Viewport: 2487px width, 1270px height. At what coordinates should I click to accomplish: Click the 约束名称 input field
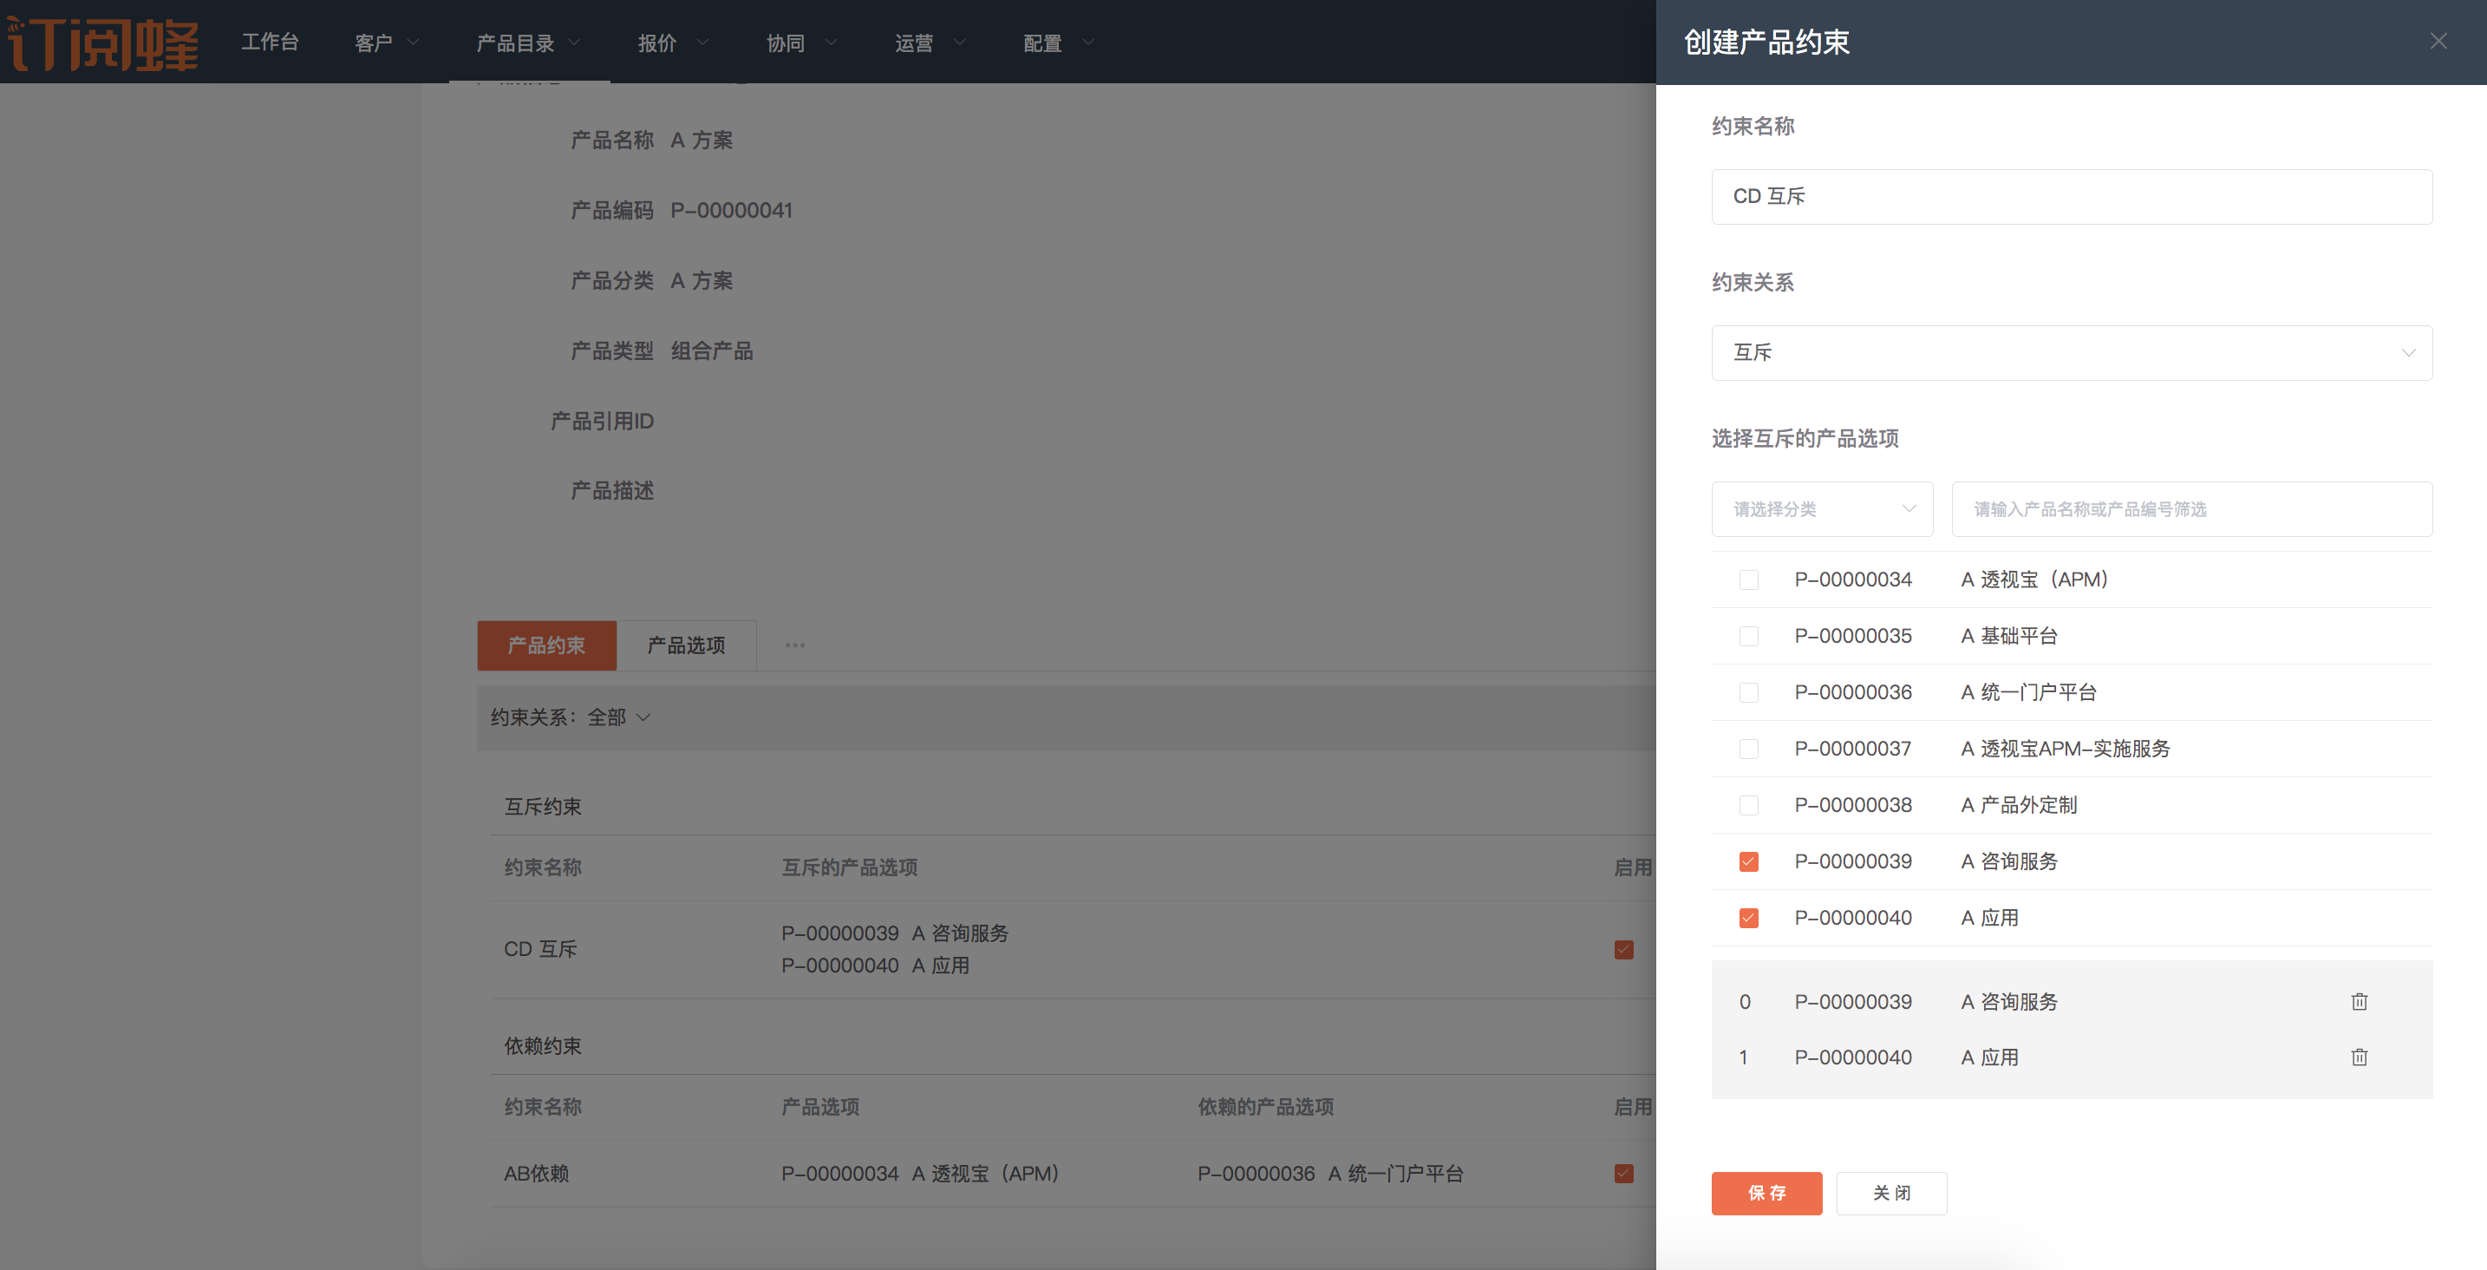pyautogui.click(x=2071, y=197)
